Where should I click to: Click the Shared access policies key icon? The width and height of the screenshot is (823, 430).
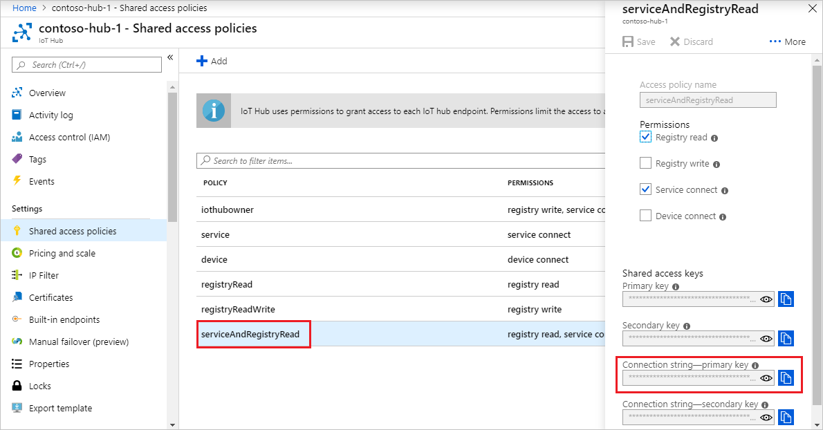[17, 231]
